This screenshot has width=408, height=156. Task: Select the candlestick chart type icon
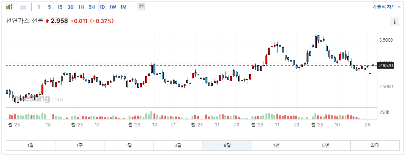click(x=9, y=7)
